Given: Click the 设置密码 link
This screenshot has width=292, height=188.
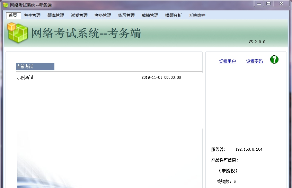Looking at the screenshot, I should [254, 61].
